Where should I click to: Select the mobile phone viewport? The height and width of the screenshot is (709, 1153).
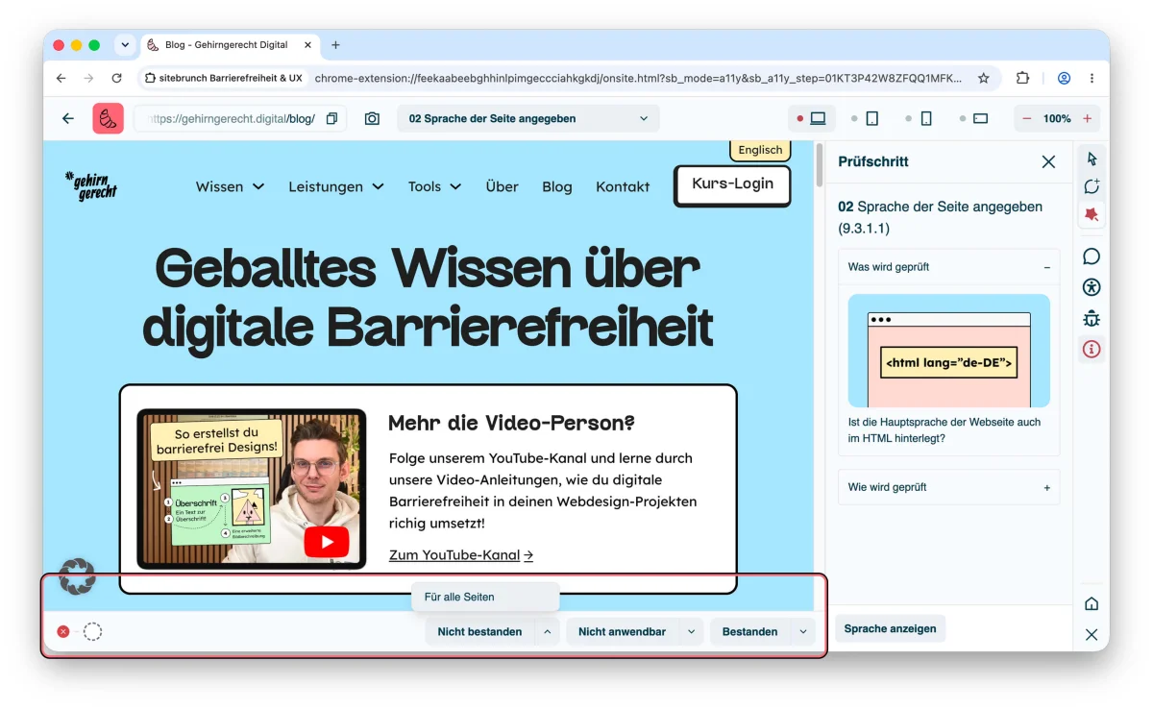point(926,118)
